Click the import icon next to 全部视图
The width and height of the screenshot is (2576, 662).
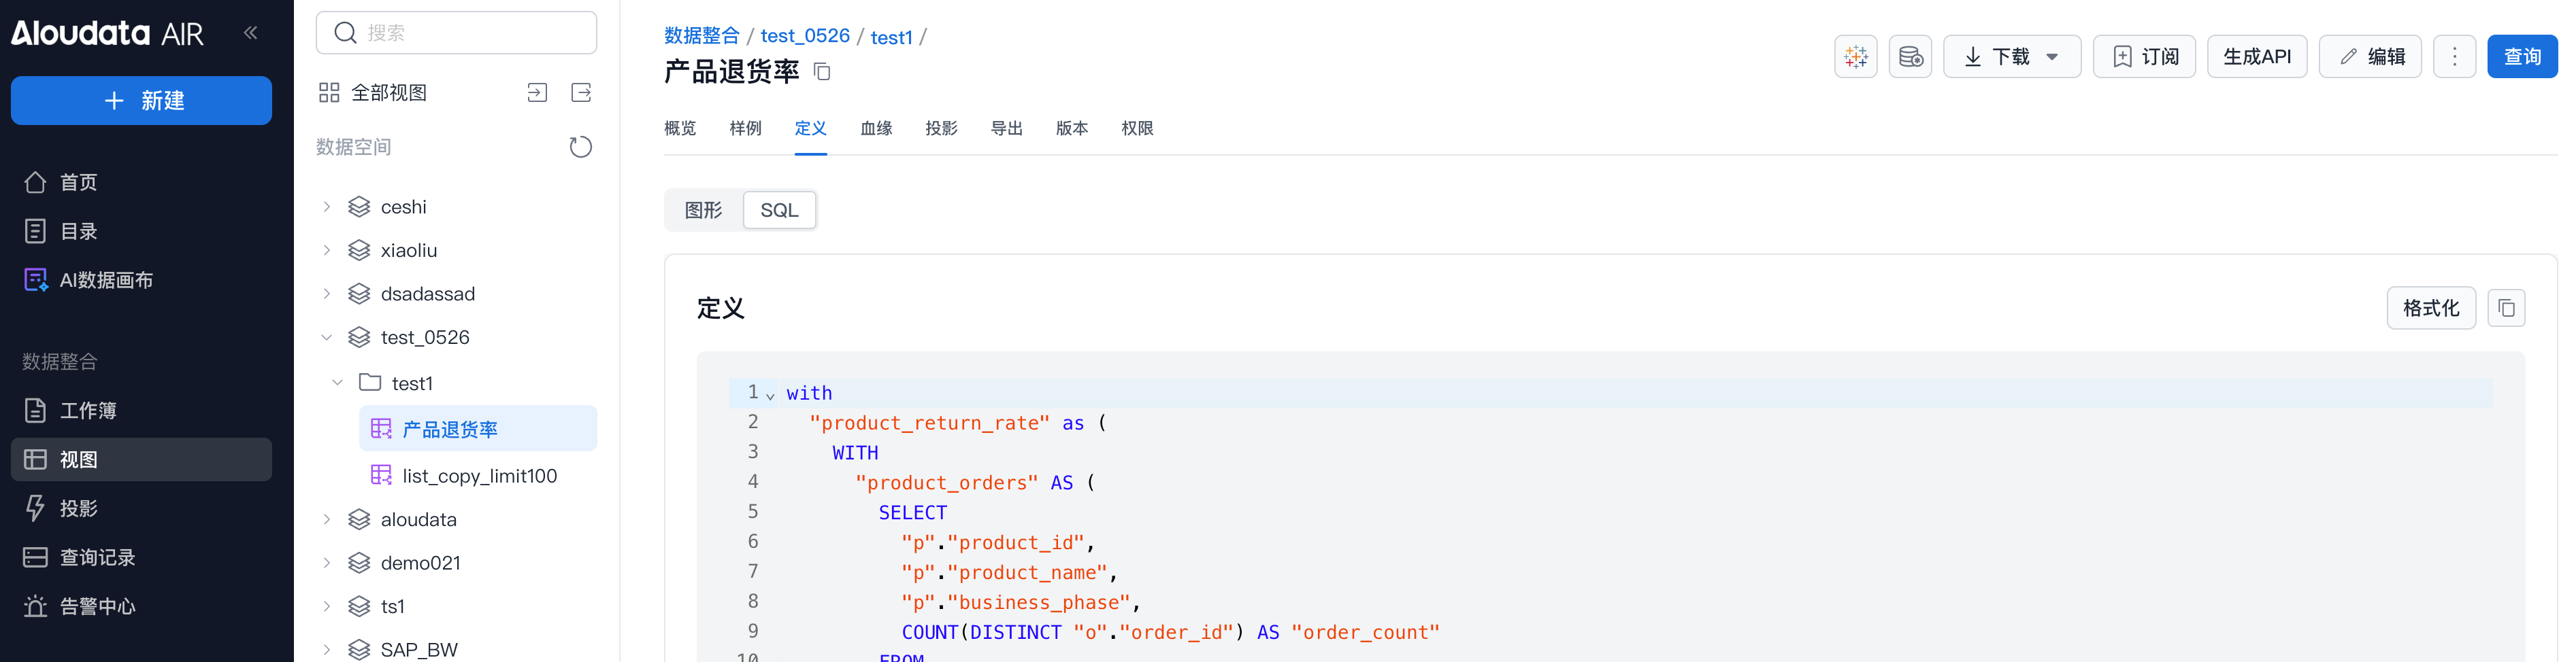tap(537, 93)
